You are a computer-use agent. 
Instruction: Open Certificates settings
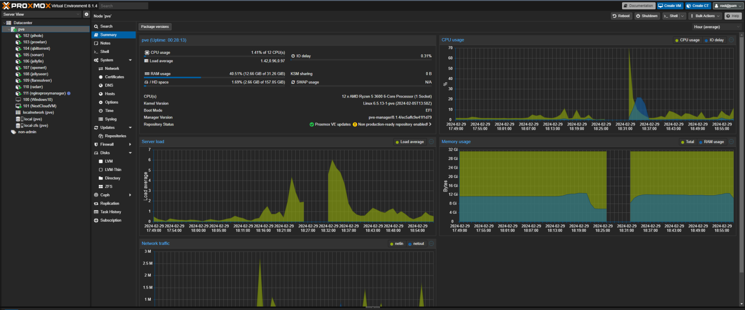pos(114,77)
